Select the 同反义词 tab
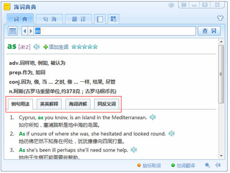230x173 pixels. coord(107,104)
